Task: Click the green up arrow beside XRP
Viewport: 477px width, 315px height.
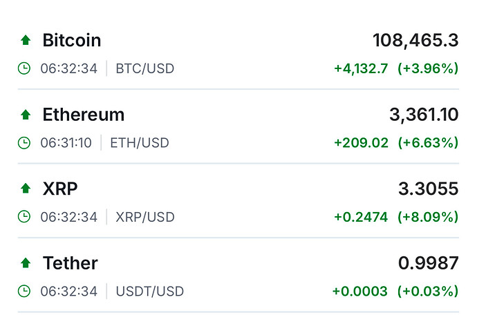Action: click(x=26, y=189)
